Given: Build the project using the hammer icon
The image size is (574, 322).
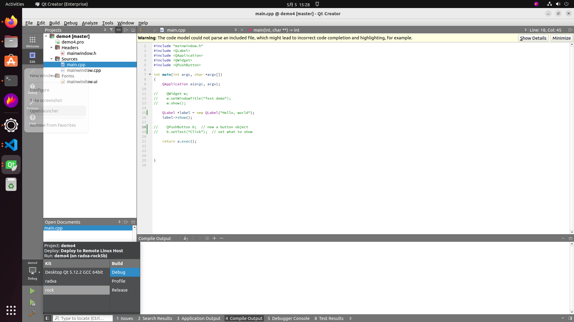Looking at the screenshot, I should 32,314.
